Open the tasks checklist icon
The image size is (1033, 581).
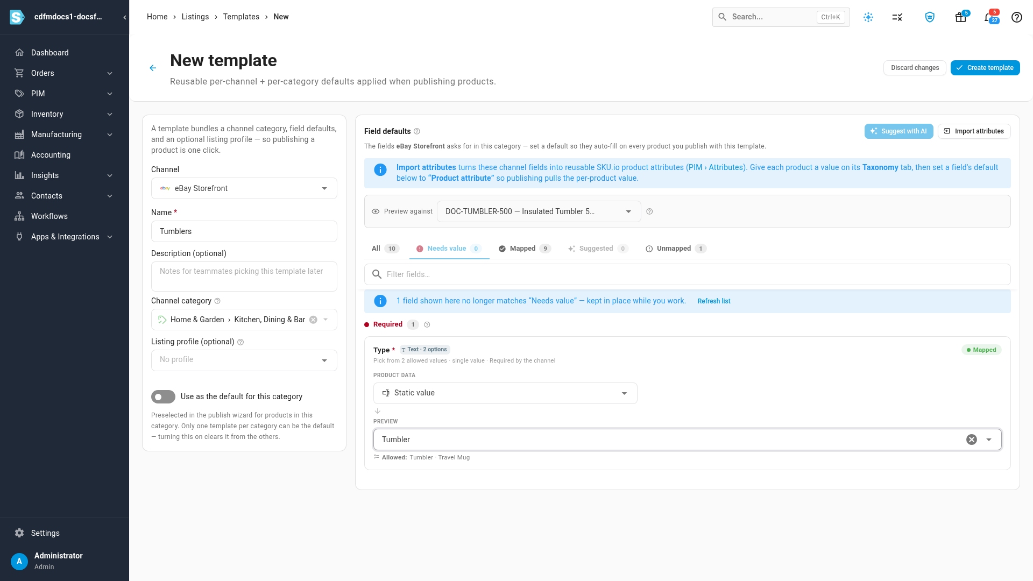[897, 17]
